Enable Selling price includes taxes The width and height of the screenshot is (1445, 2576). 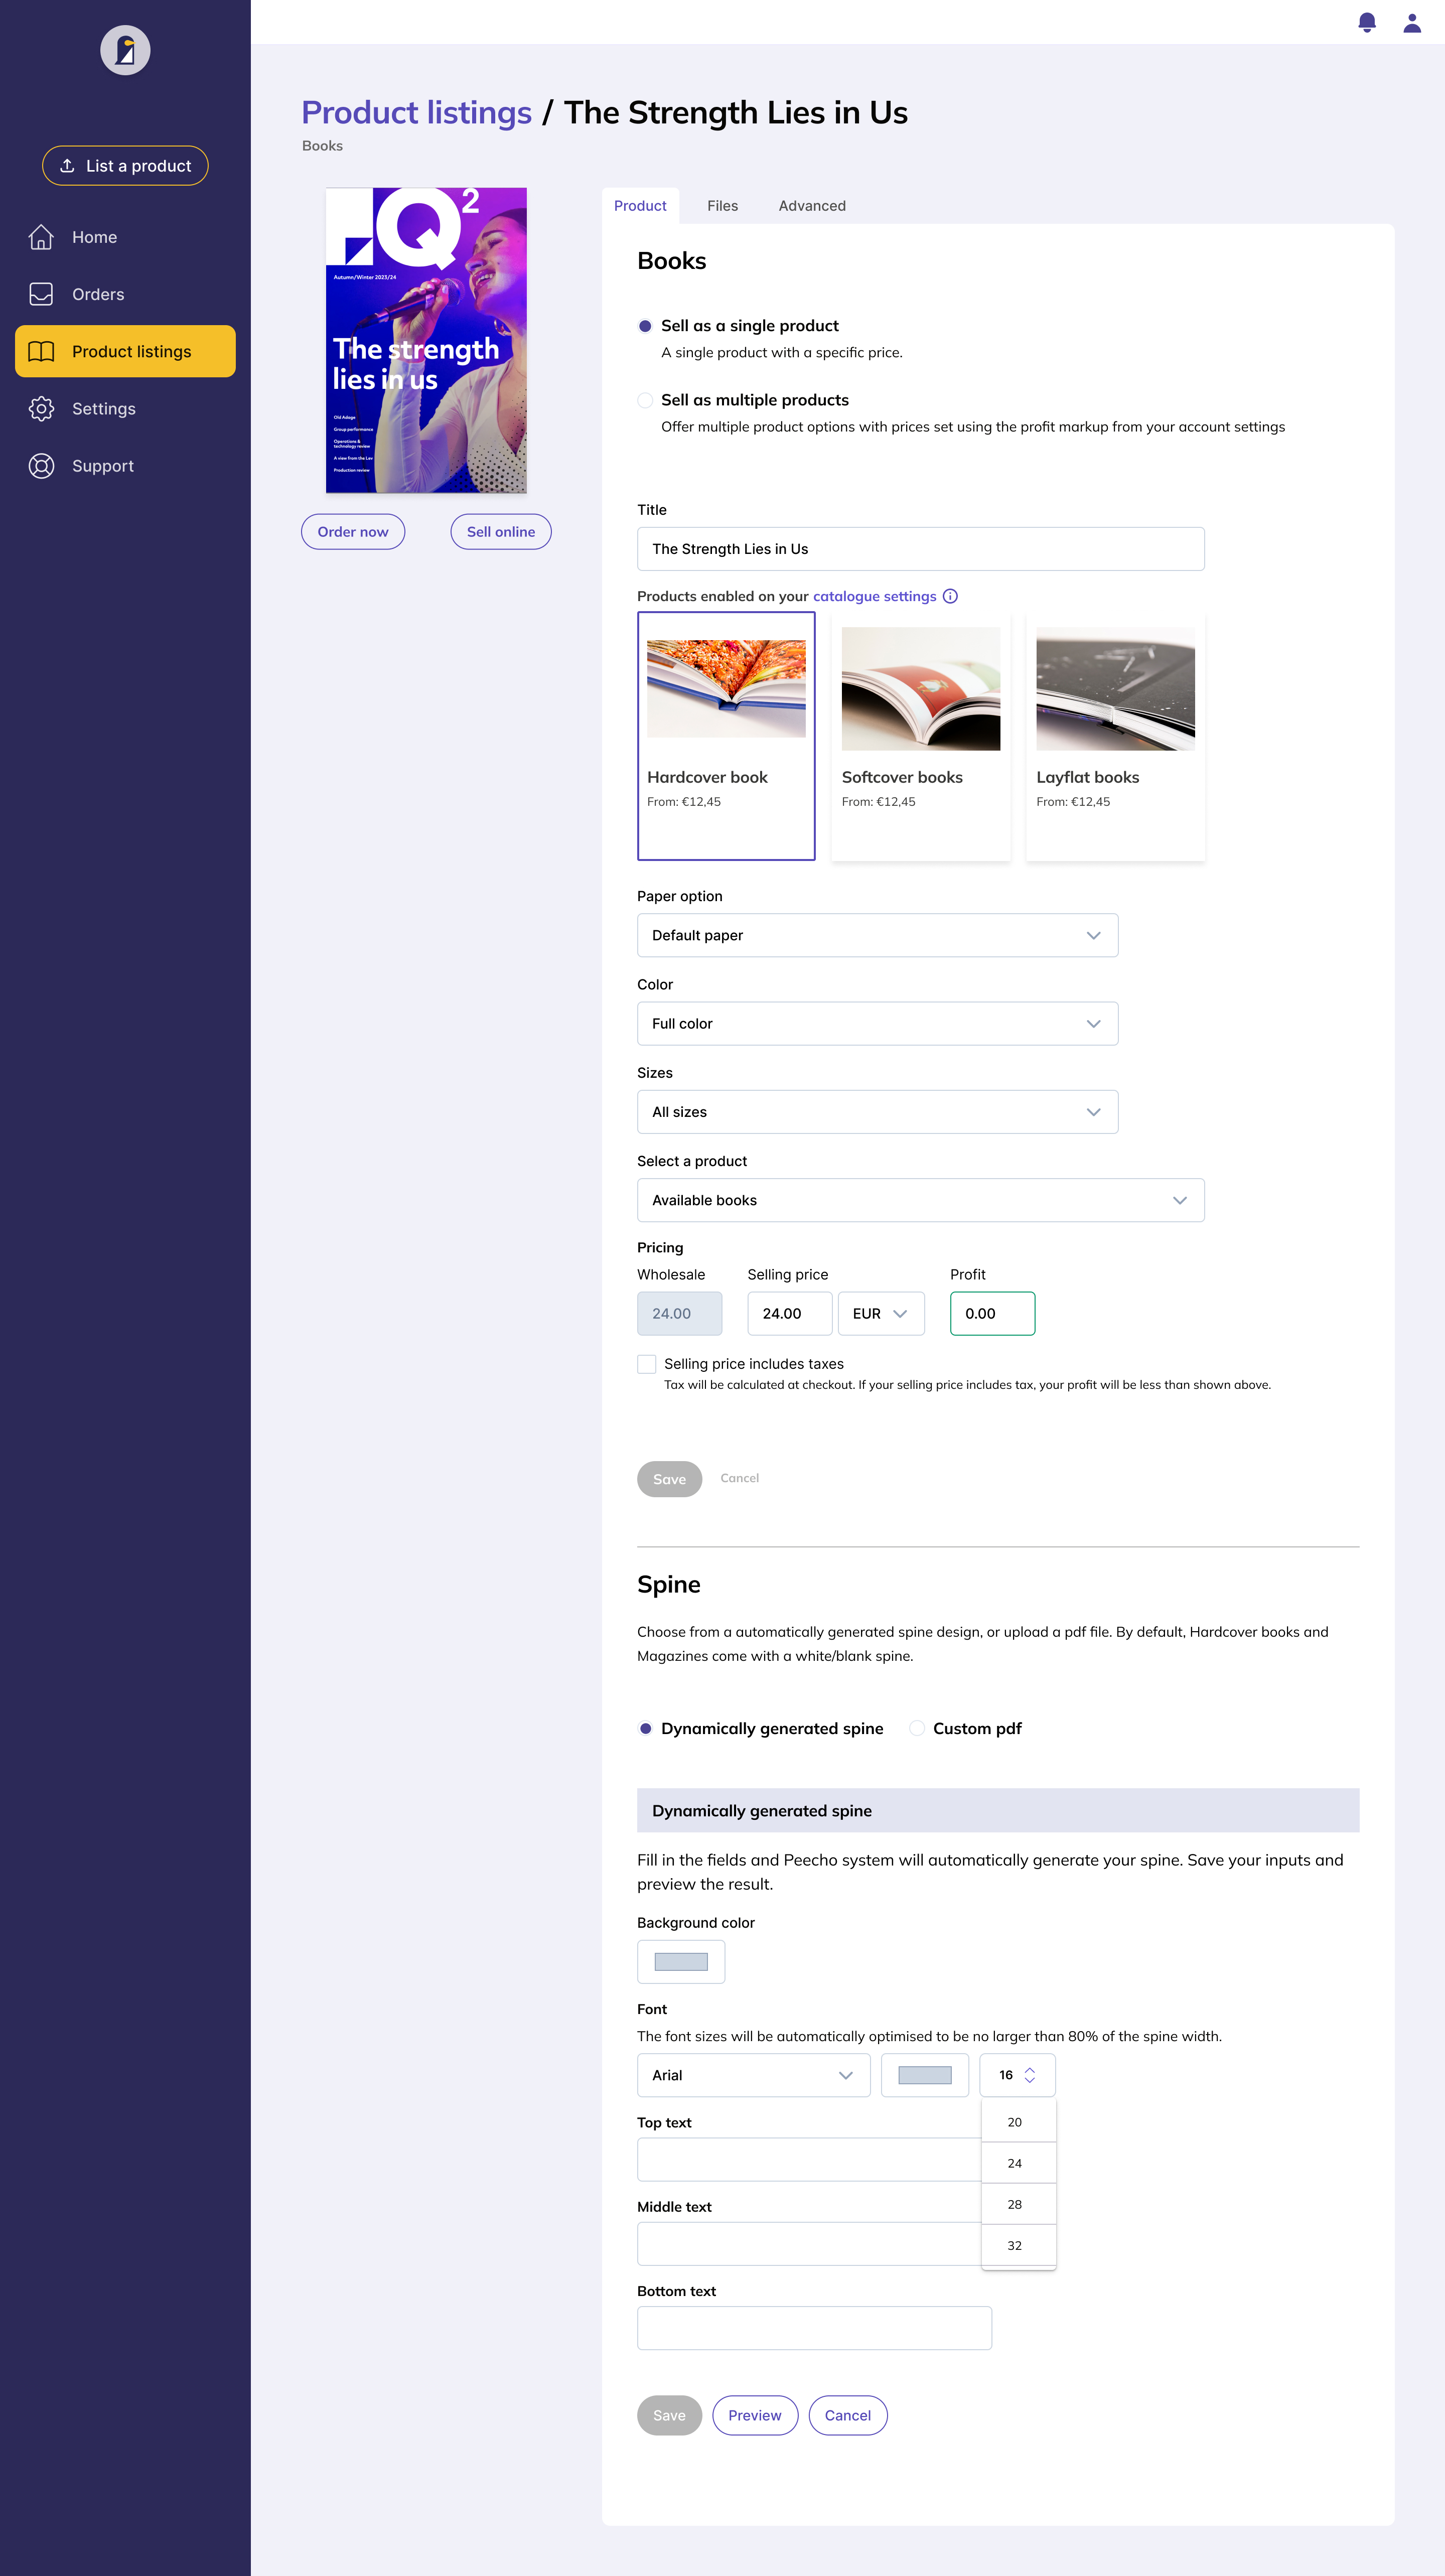[647, 1363]
